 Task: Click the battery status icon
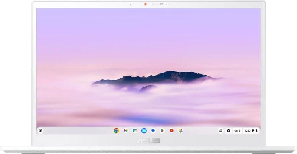[x=256, y=131]
